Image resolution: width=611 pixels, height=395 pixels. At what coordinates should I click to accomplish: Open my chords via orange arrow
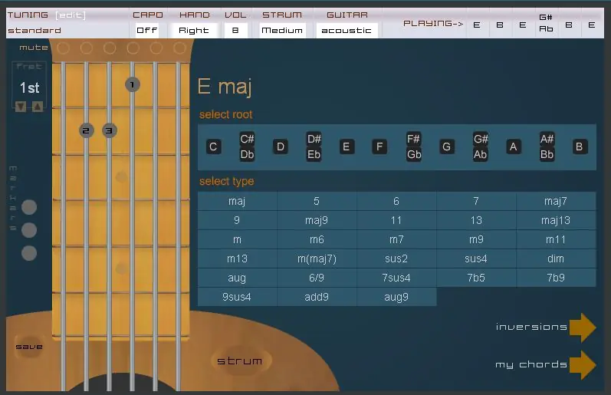pos(582,365)
